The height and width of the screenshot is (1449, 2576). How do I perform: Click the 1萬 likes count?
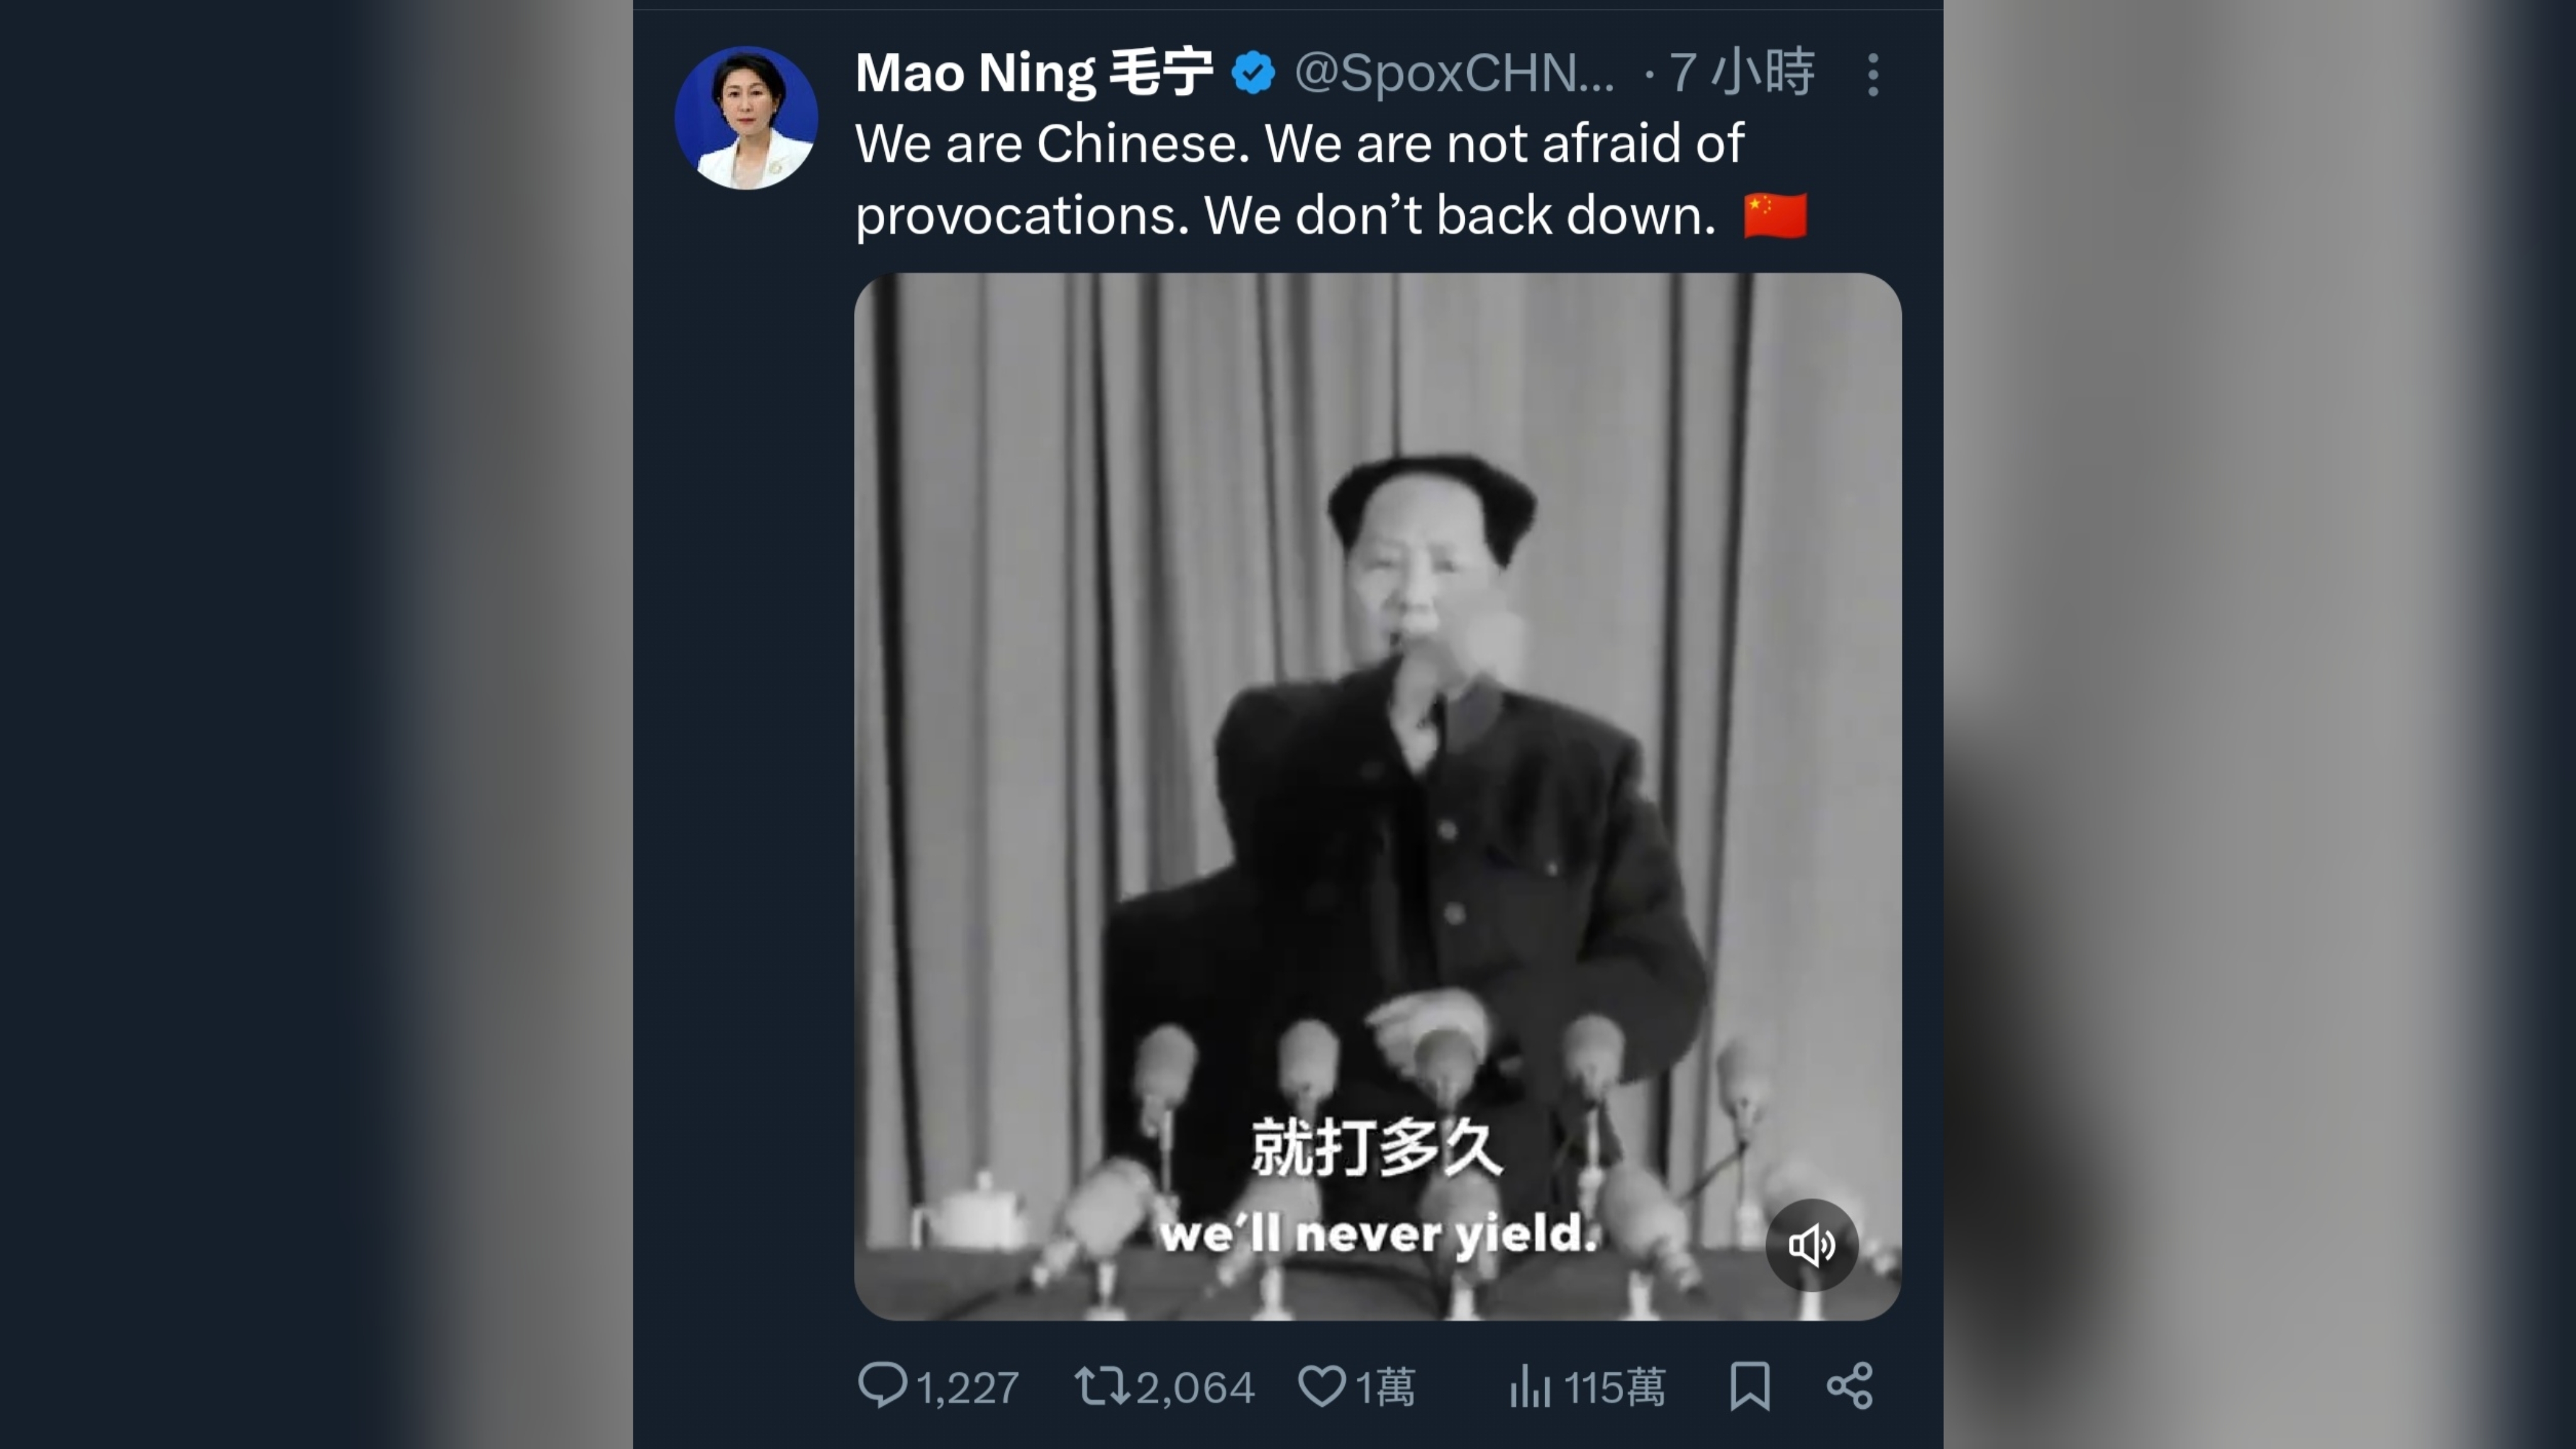click(x=1385, y=1388)
